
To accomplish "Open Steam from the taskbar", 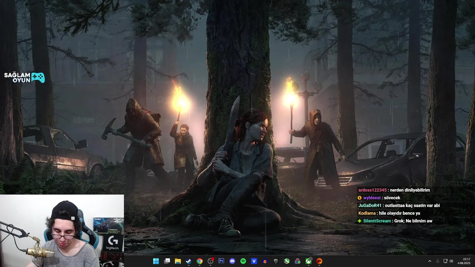I will click(189, 261).
